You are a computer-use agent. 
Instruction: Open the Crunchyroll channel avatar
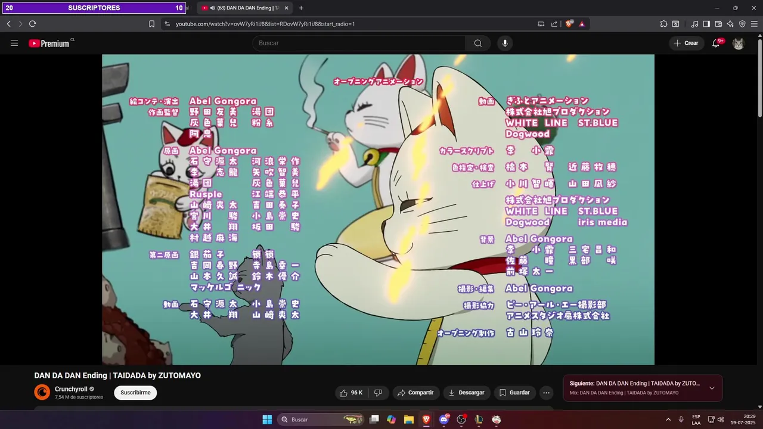point(42,392)
